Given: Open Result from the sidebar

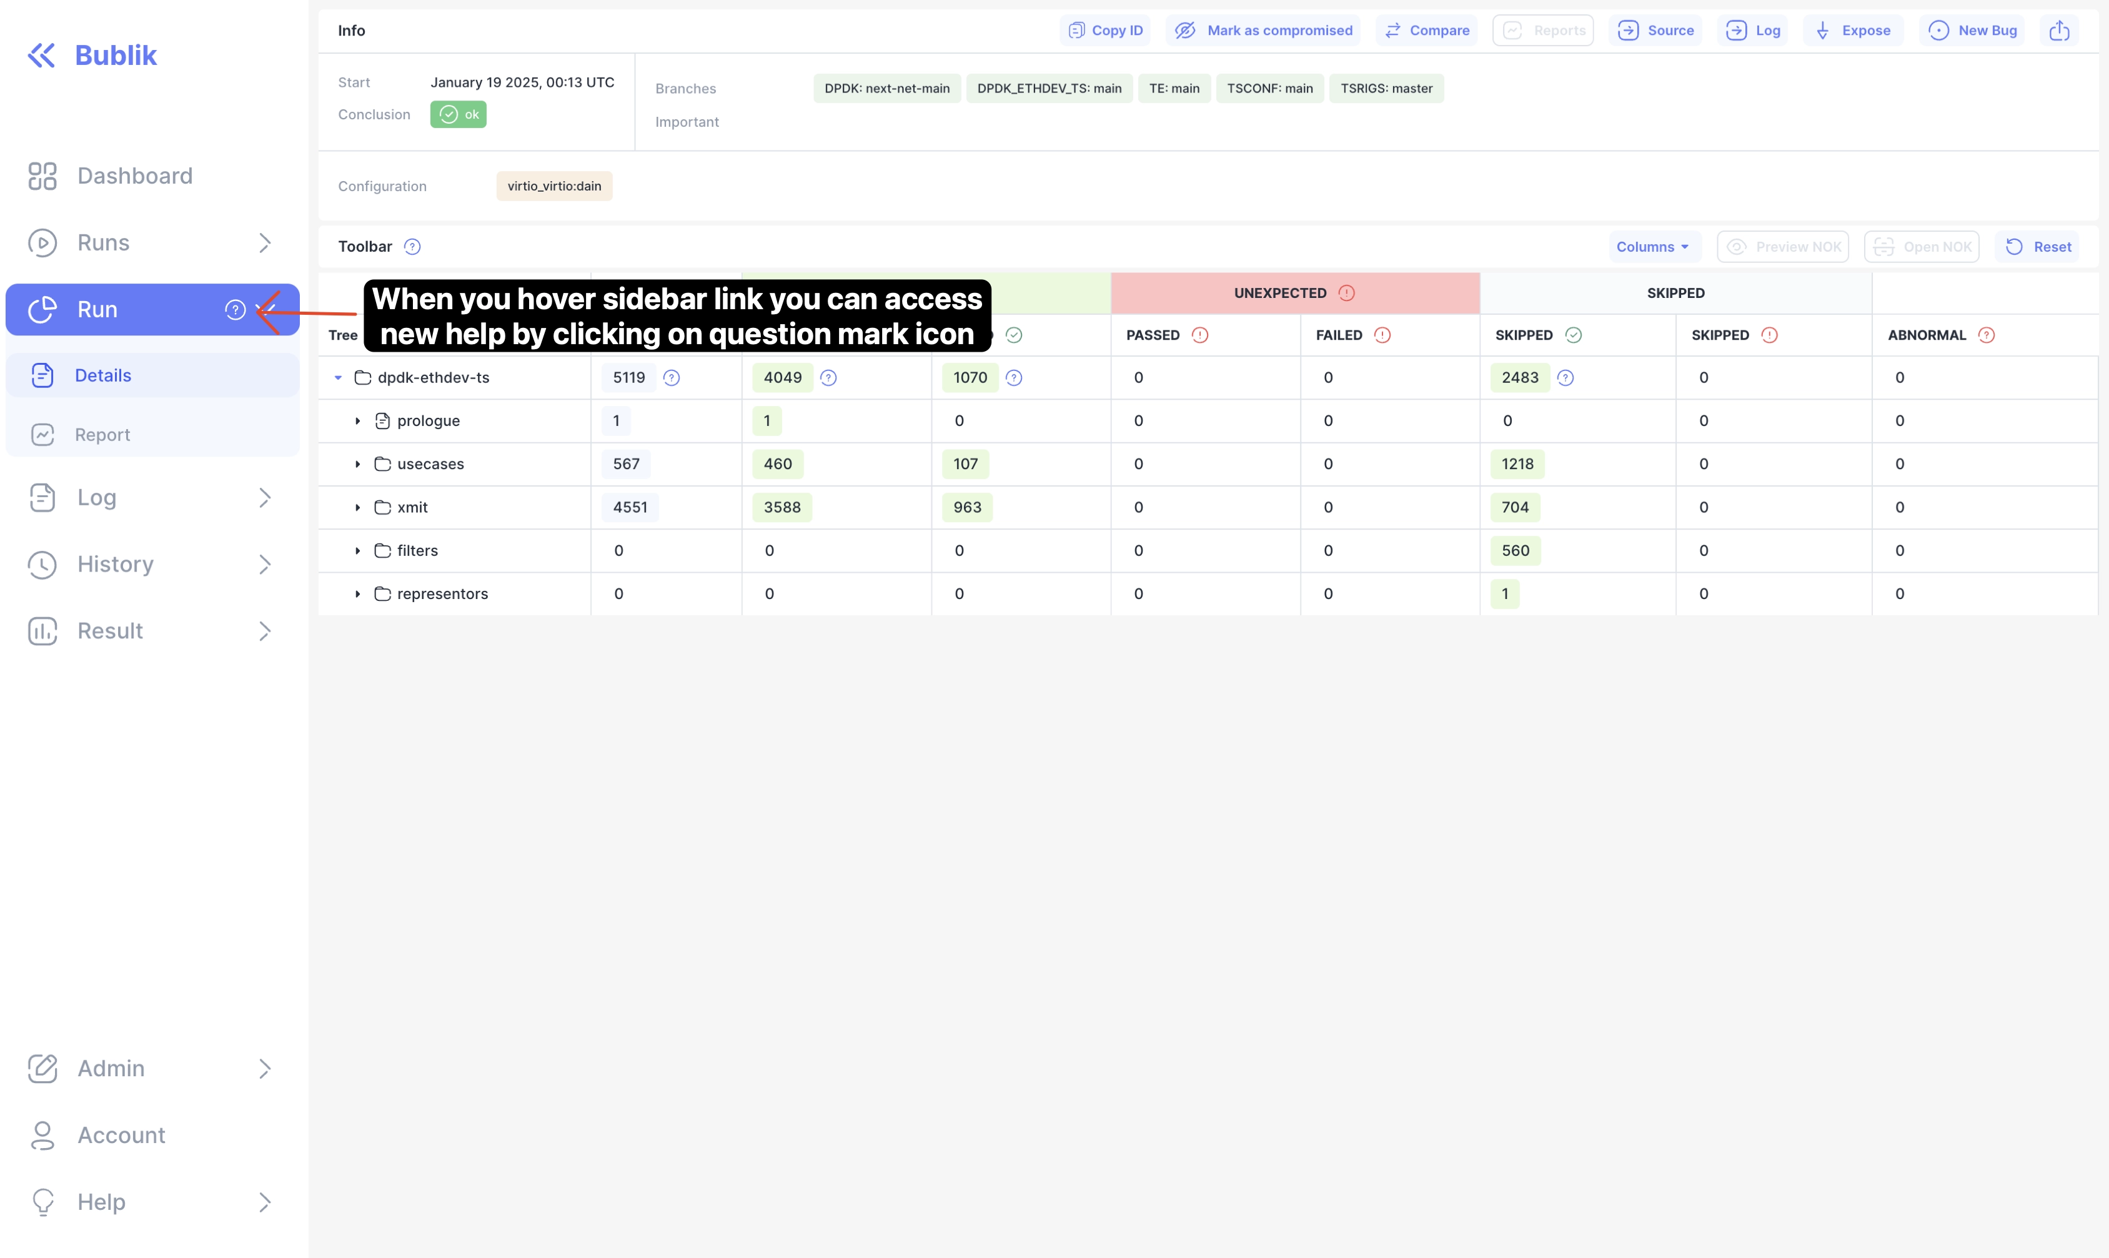Looking at the screenshot, I should pyautogui.click(x=110, y=631).
